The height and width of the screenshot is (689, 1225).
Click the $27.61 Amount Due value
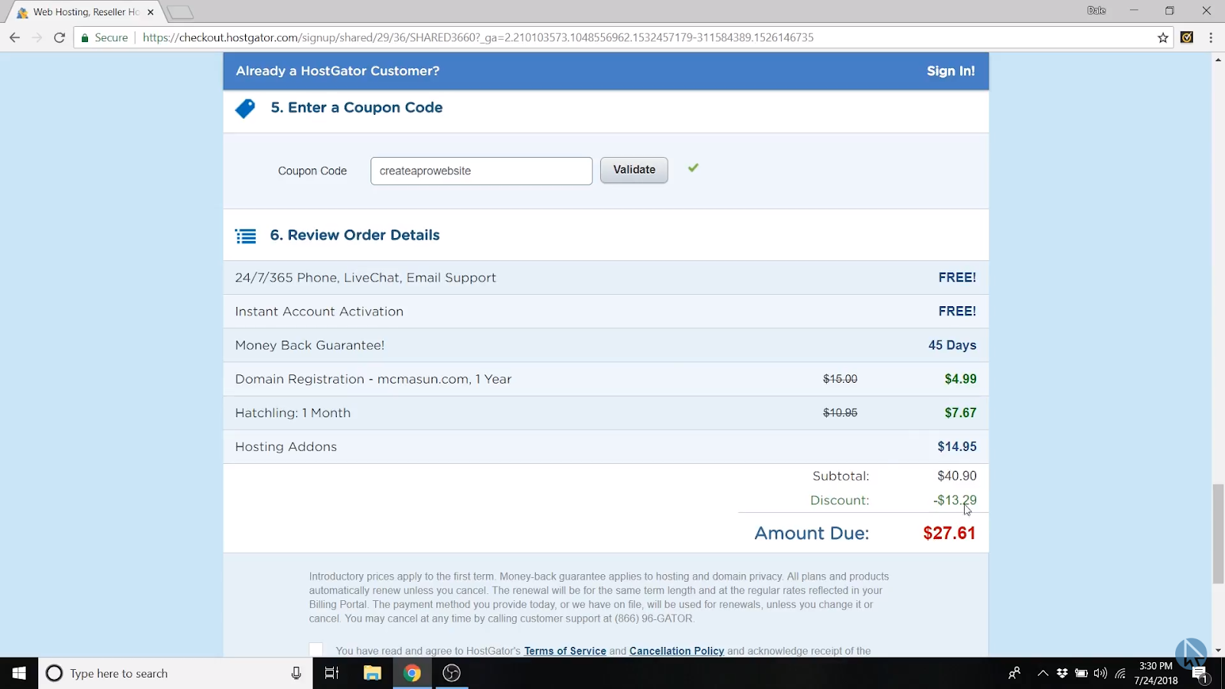pyautogui.click(x=949, y=533)
